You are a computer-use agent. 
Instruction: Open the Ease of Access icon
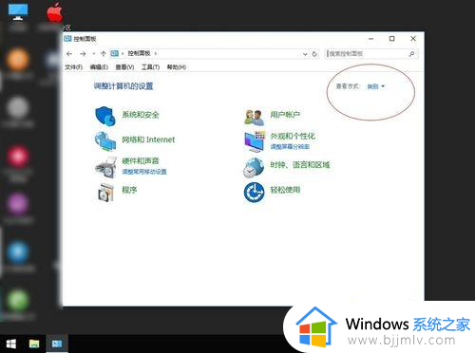point(254,192)
